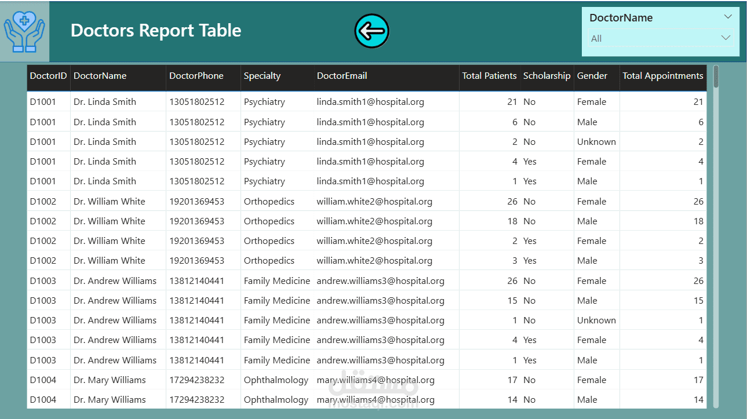Click the healthcare hands heart logo
The height and width of the screenshot is (419, 747).
pos(24,32)
